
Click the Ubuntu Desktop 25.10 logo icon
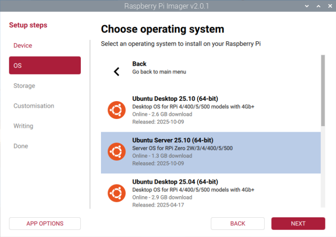pyautogui.click(x=117, y=110)
